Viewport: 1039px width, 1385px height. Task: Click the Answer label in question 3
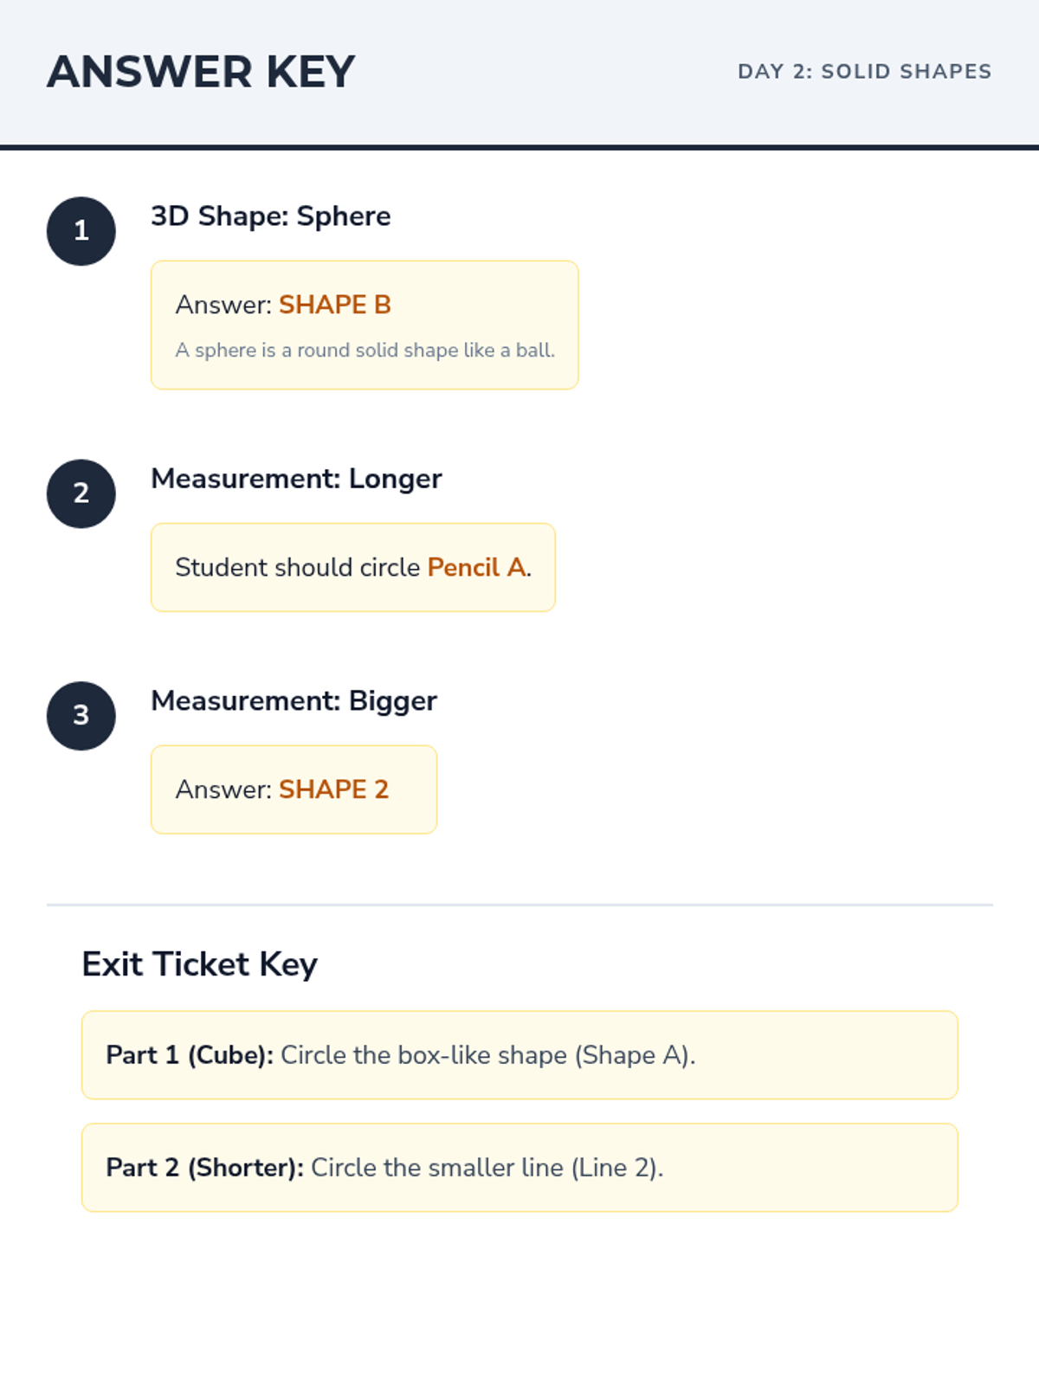coord(223,789)
